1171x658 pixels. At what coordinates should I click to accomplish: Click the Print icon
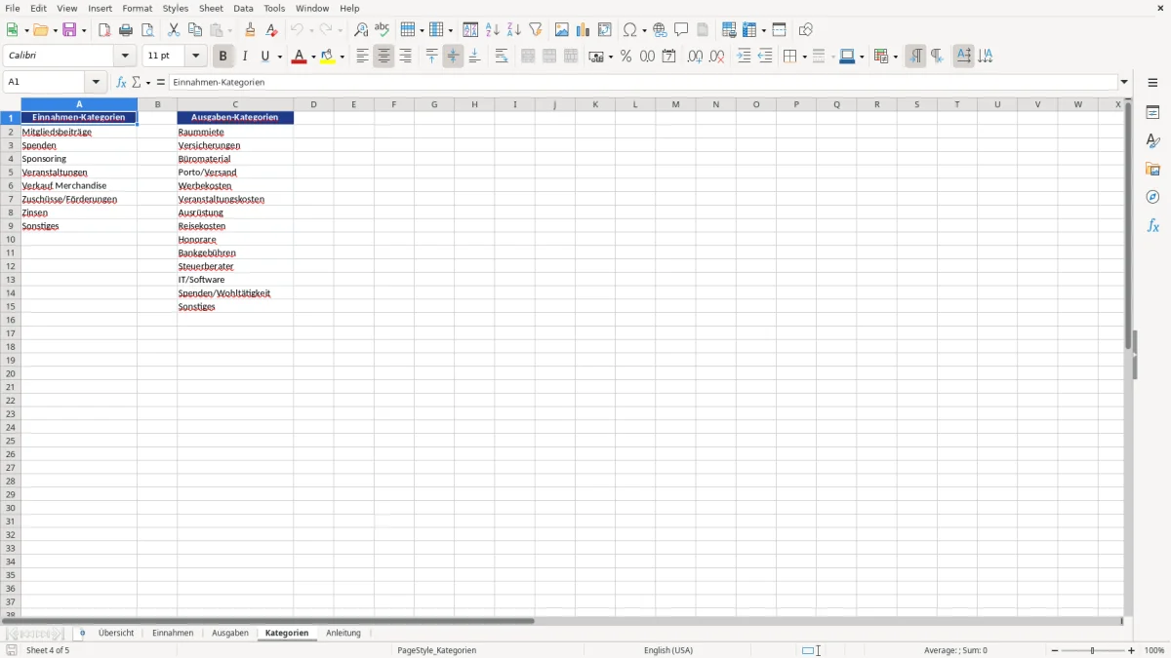point(126,30)
